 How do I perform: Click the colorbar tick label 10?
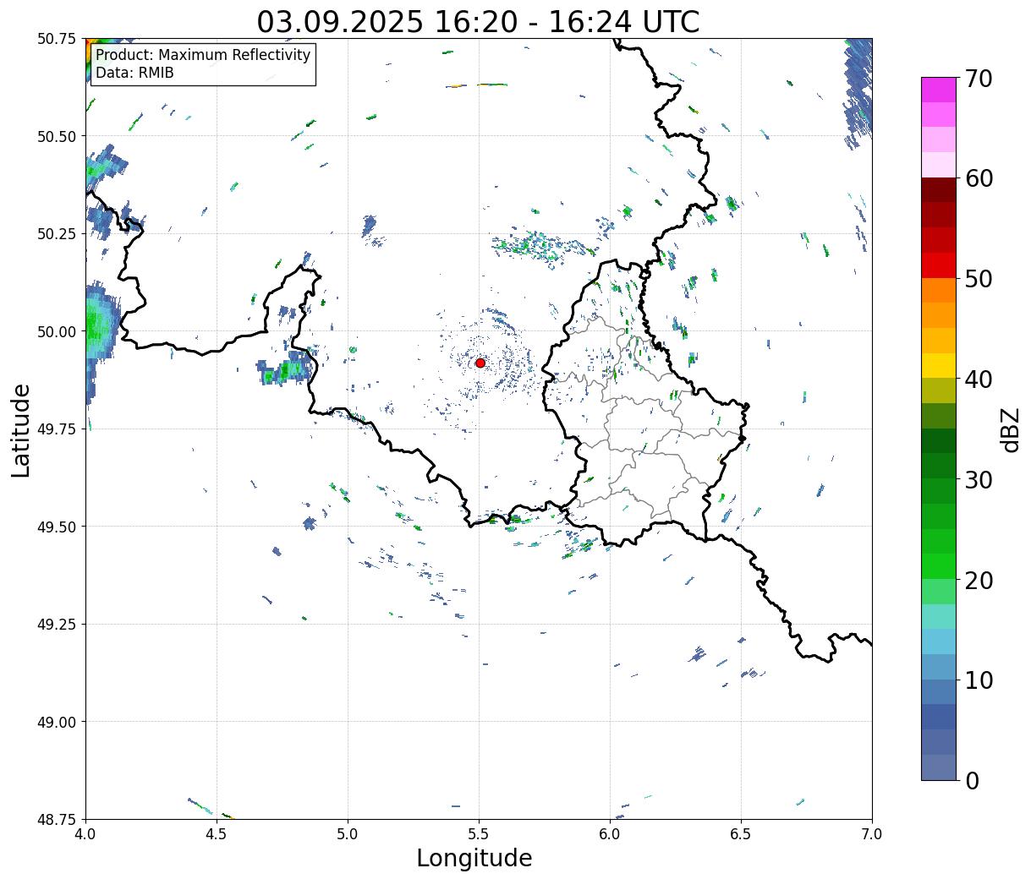(979, 680)
